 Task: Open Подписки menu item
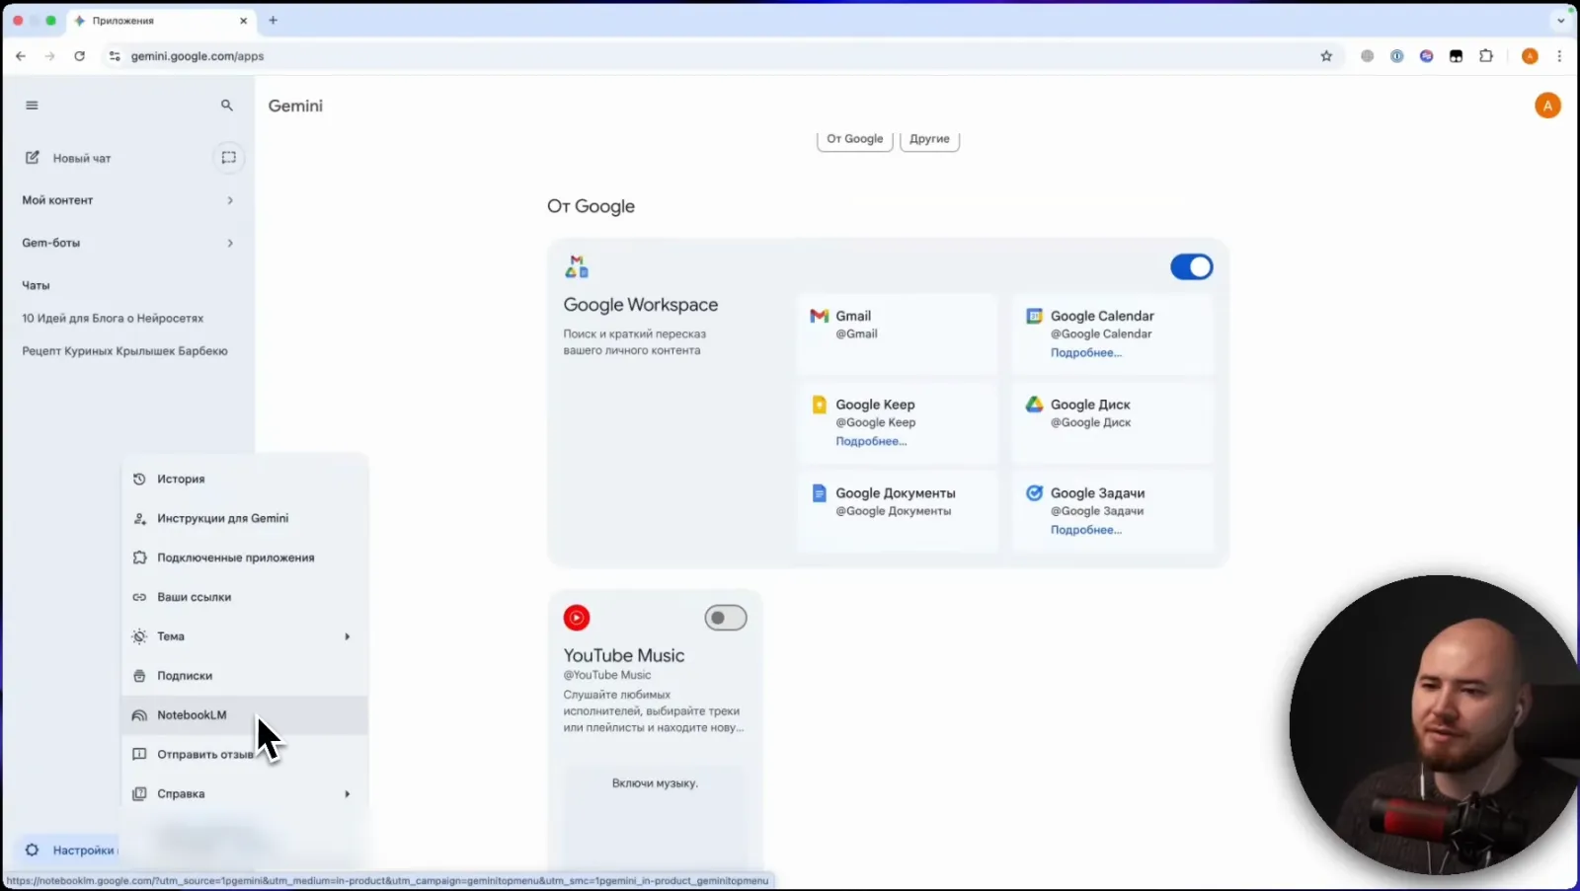[245, 676]
